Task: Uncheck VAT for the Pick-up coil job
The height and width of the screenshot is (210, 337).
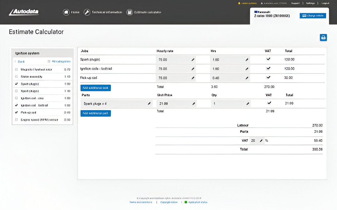Action: point(268,78)
